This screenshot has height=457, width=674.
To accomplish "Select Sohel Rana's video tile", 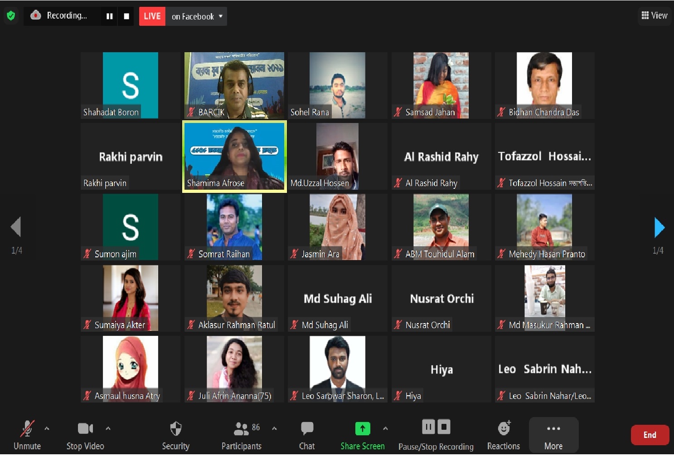I will [338, 85].
